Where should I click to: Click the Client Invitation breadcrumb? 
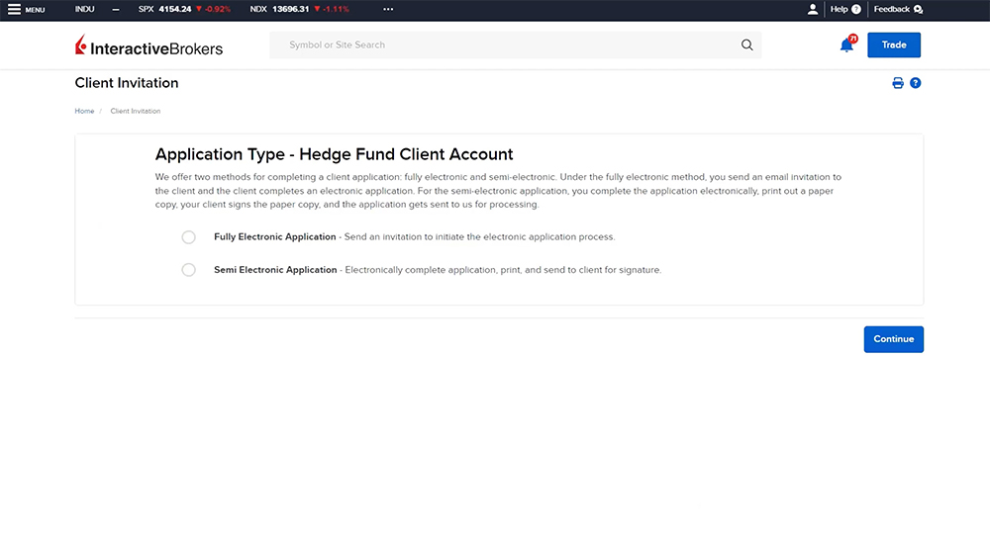tap(136, 111)
